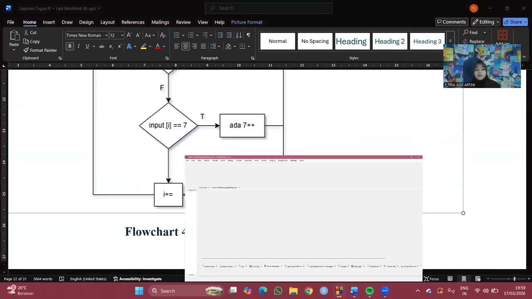
Task: Open spelling proofing icon in status bar
Action: [62, 279]
